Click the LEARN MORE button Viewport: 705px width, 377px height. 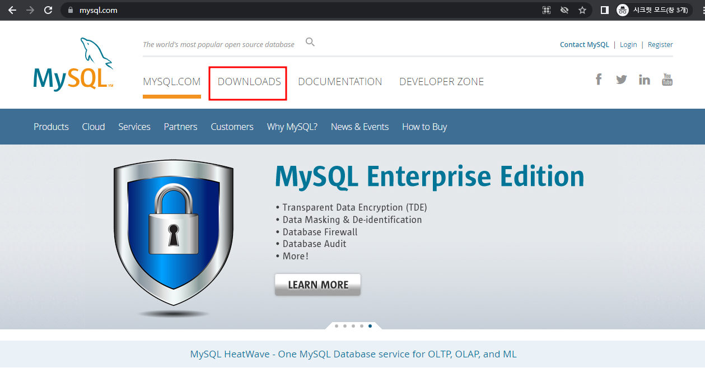(318, 285)
